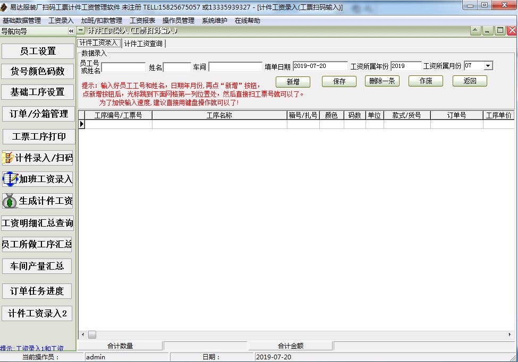The image size is (518, 362).
Task: Click the 新增 button to add record
Action: (x=292, y=82)
